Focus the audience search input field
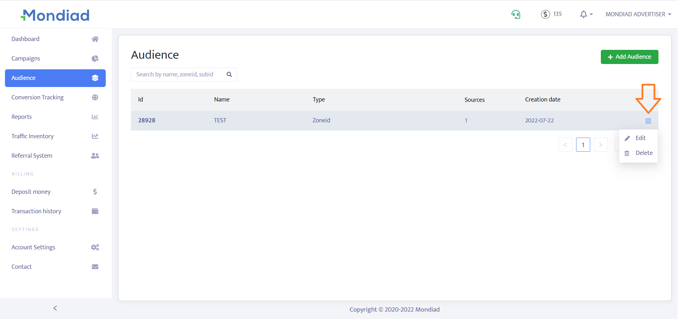The width and height of the screenshot is (679, 319). 177,75
